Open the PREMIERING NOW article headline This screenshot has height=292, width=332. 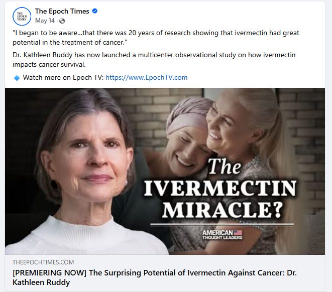(155, 277)
